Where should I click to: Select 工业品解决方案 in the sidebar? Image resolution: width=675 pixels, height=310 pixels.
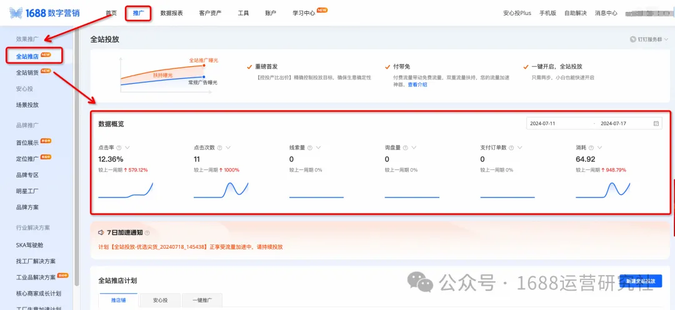pos(36,277)
